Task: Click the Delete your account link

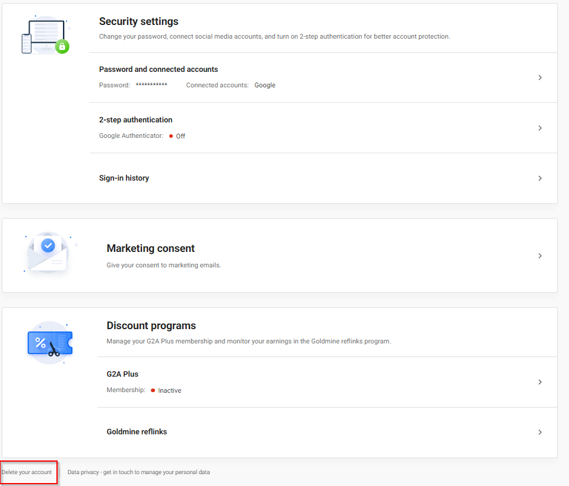Action: click(x=27, y=472)
